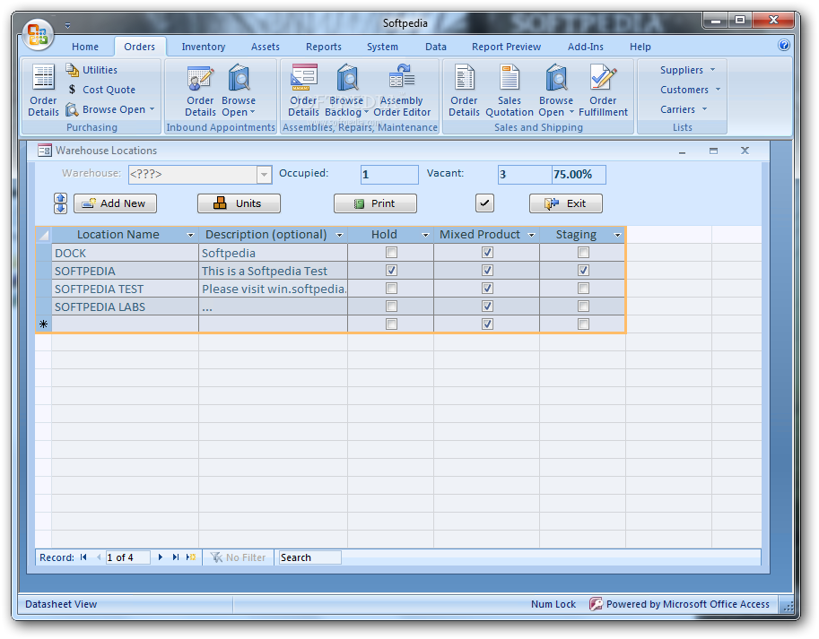Click the checkmark button beside Print
Image resolution: width=819 pixels, height=639 pixels.
coord(484,203)
